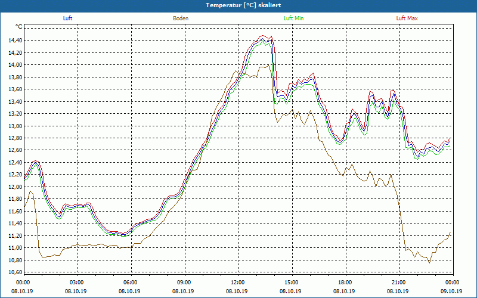Click the 12,20 y-axis value
Screen dimensions: 477x298
pos(16,175)
